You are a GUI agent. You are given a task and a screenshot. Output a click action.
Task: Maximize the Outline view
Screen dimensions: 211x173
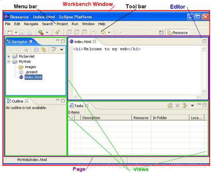(x=63, y=100)
